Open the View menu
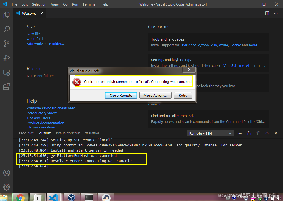This screenshot has height=201, width=283. pos(55,4)
